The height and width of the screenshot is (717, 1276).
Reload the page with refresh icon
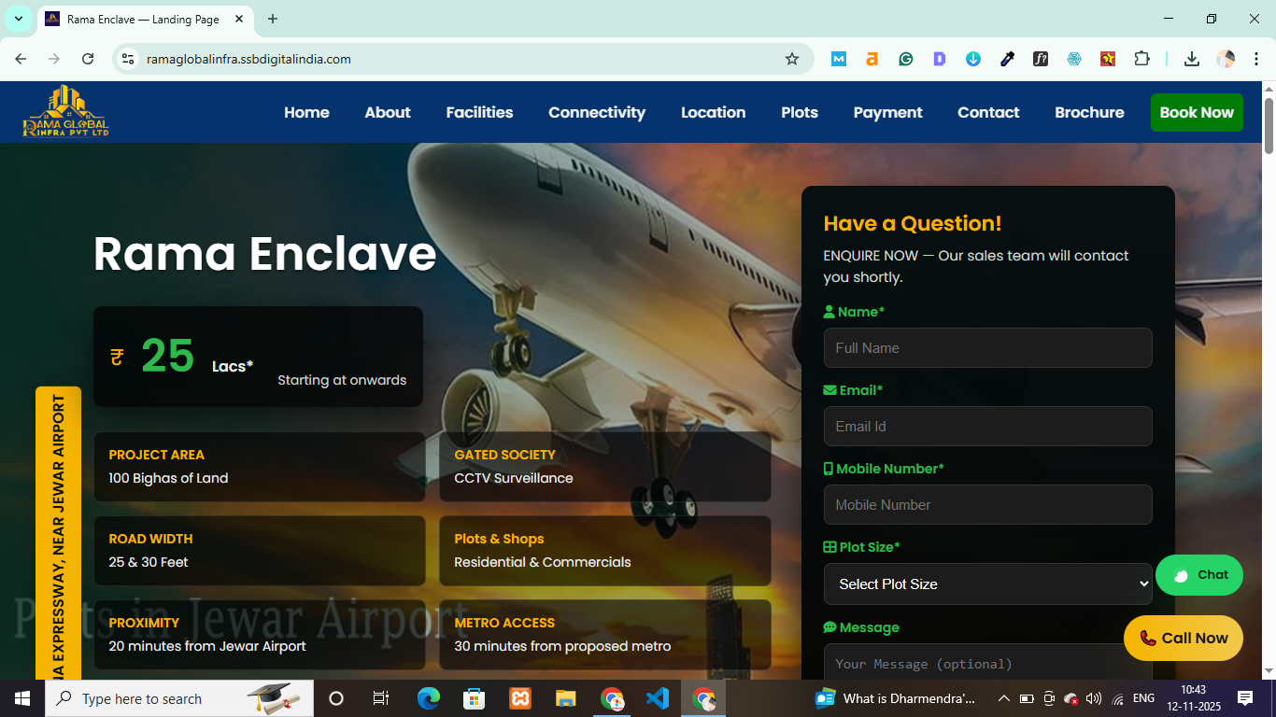coord(88,59)
